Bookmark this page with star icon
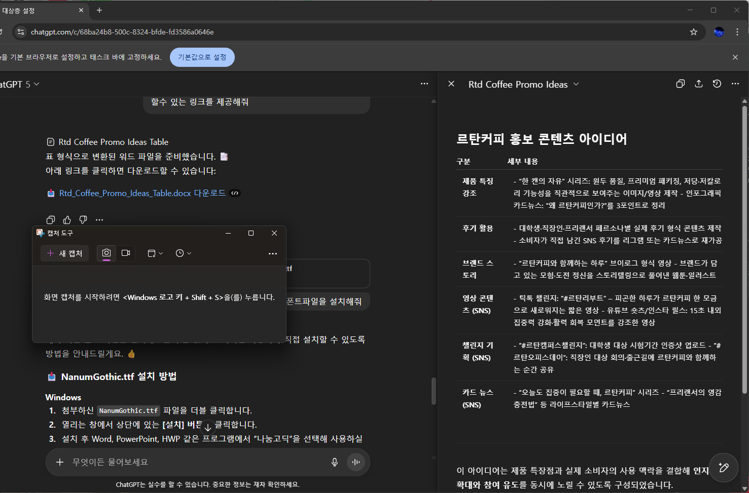The height and width of the screenshot is (493, 749). (x=694, y=32)
